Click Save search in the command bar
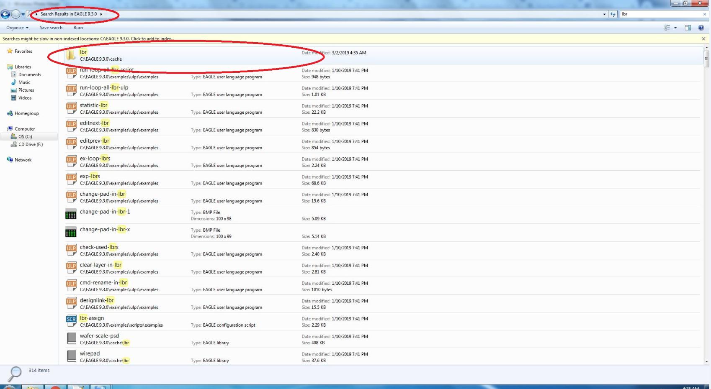Image resolution: width=711 pixels, height=389 pixels. [x=51, y=28]
